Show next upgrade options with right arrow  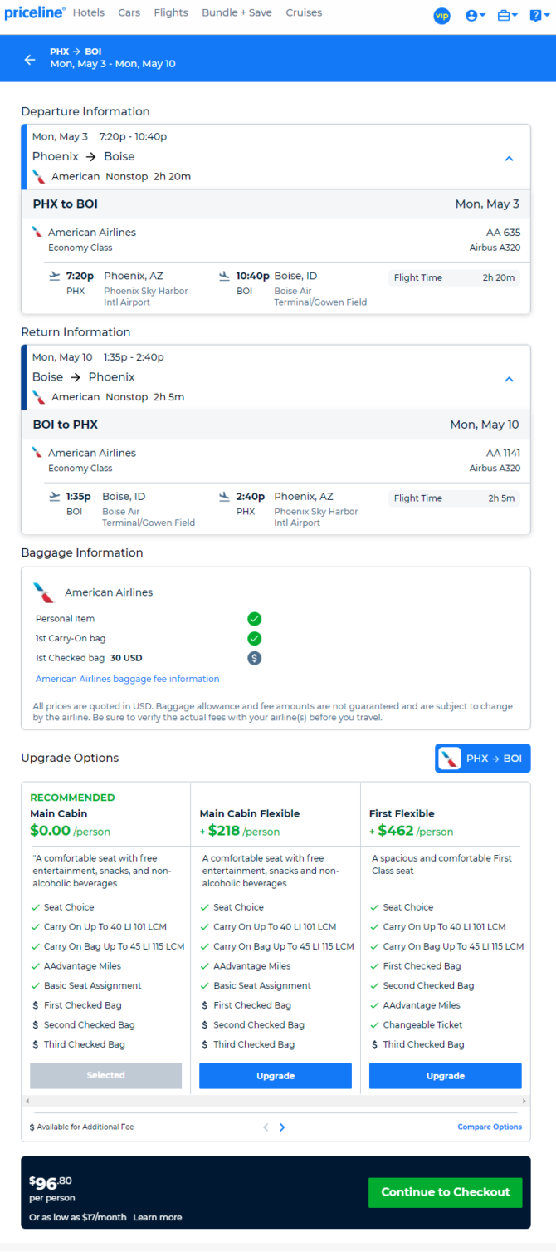pyautogui.click(x=282, y=1127)
